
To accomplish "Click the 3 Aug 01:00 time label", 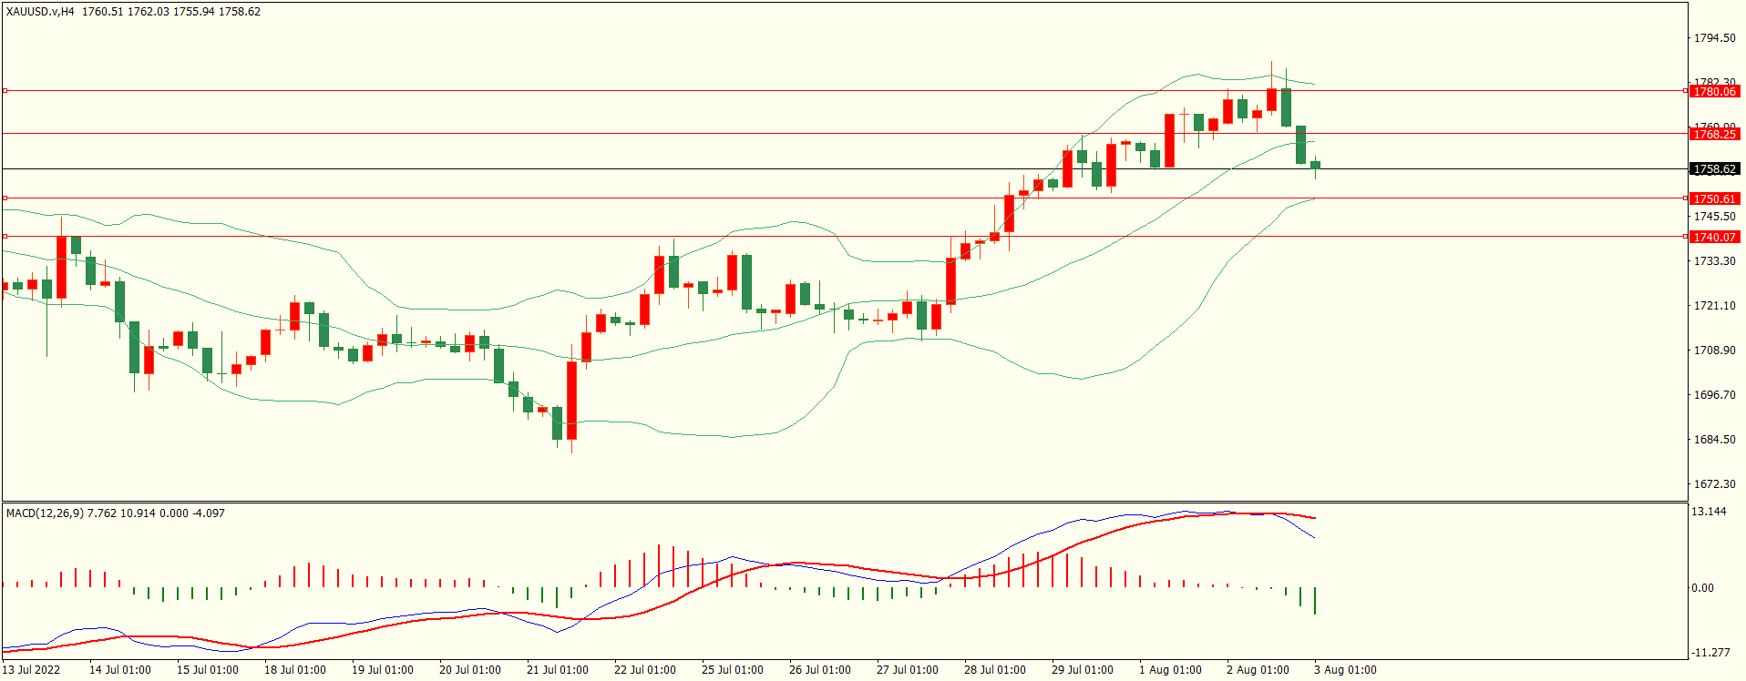I will click(1345, 670).
